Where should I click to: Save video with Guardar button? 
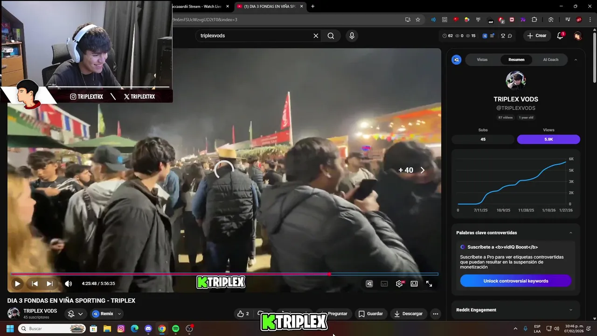371,314
